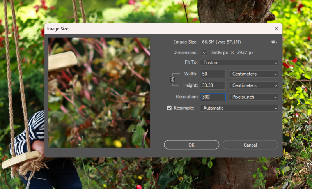This screenshot has height=189, width=312.
Task: Click the Width text label
Action: coord(191,74)
